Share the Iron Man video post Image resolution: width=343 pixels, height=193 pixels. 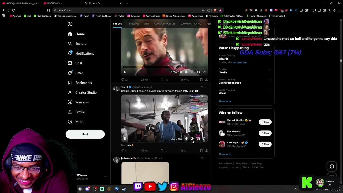coord(206,80)
